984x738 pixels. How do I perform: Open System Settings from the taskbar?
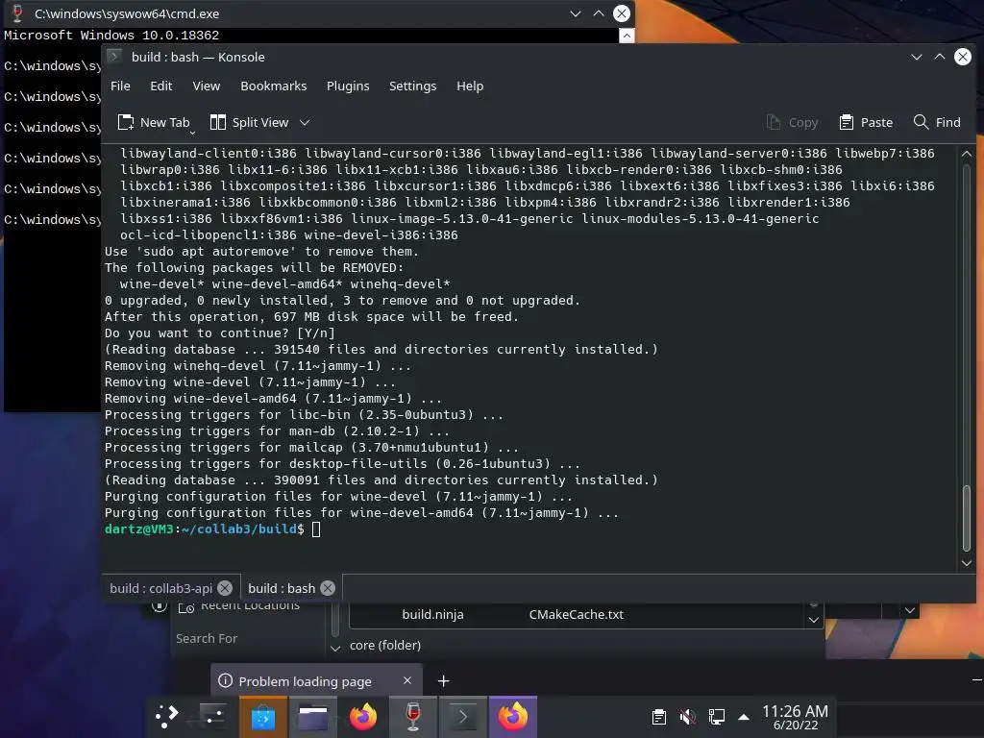click(x=212, y=716)
